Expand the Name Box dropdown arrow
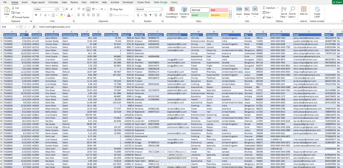The width and height of the screenshot is (343, 168). click(17, 27)
